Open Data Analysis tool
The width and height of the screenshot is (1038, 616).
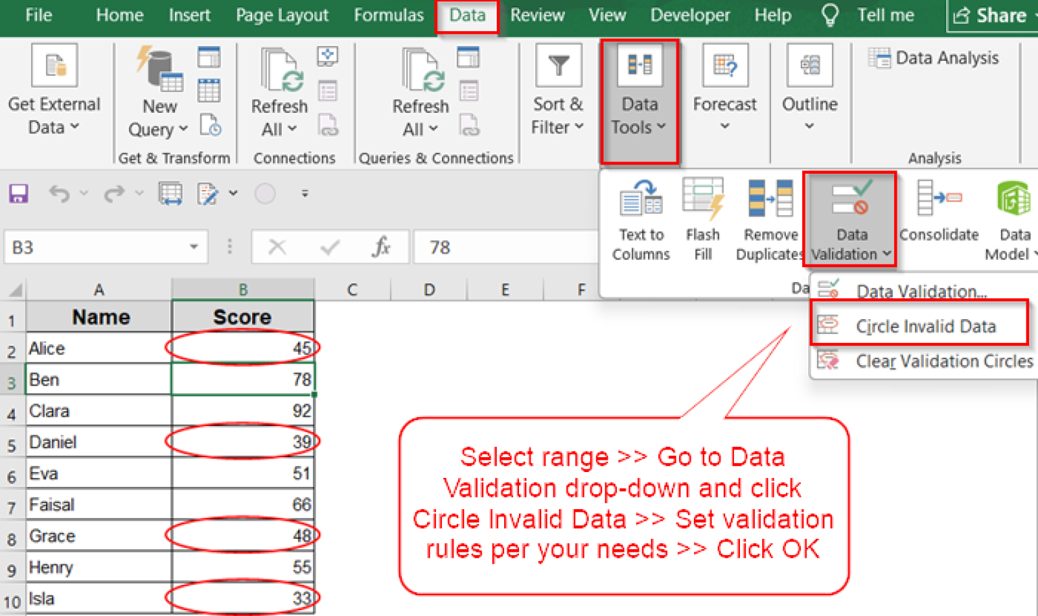pos(934,58)
